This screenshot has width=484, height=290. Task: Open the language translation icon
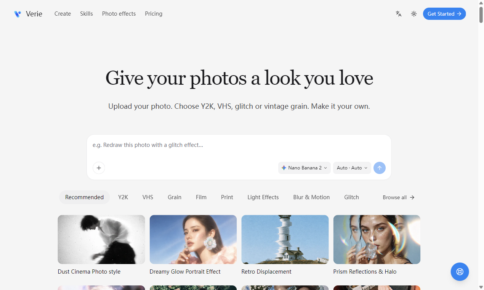pos(399,14)
